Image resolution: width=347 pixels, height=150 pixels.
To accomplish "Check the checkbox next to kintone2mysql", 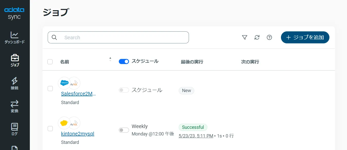I will [50, 129].
